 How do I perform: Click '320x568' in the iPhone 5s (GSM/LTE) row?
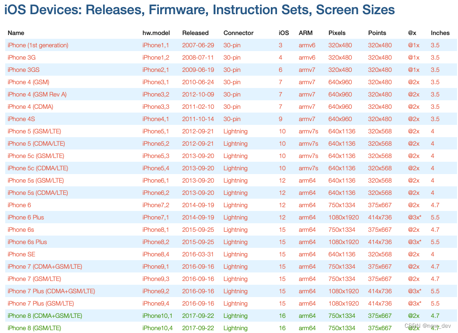point(380,180)
